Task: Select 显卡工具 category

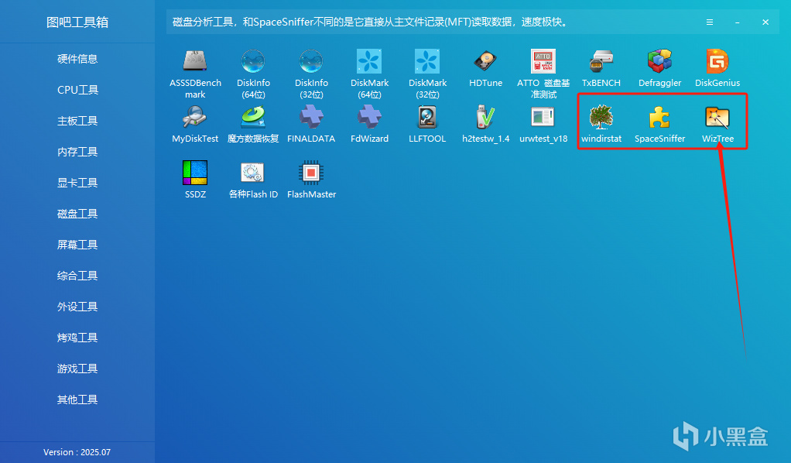Action: pos(77,183)
